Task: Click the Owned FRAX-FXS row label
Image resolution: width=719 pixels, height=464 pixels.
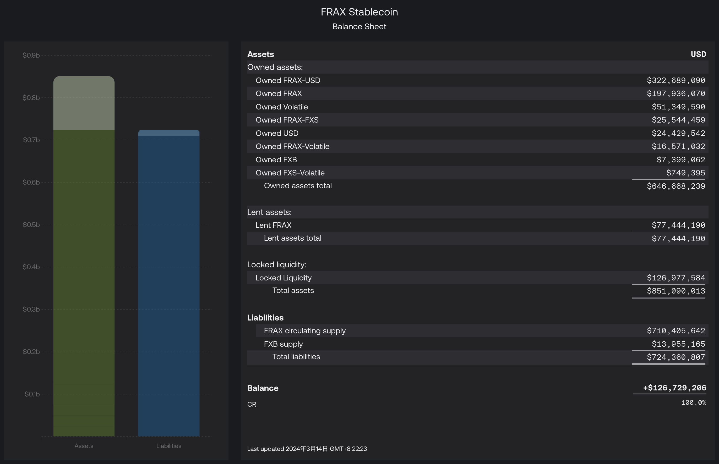Action: coord(287,120)
